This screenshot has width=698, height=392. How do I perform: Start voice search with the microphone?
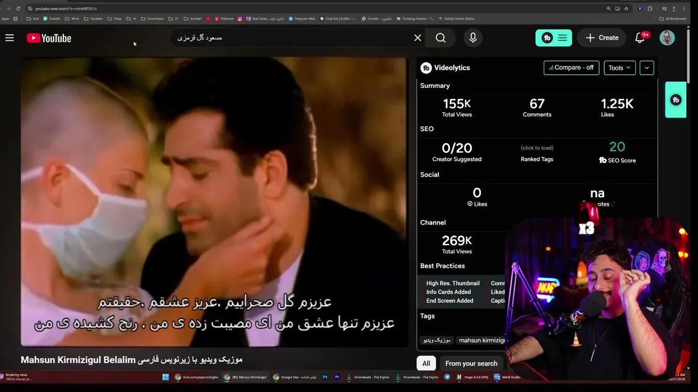point(473,38)
